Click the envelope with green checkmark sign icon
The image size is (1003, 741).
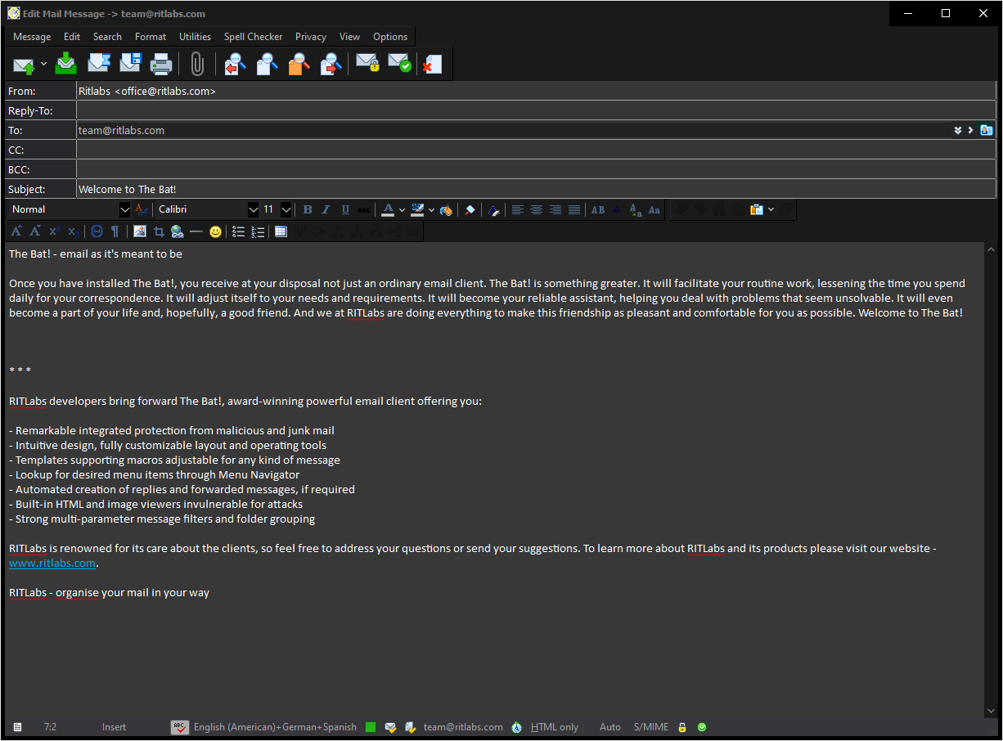[399, 64]
